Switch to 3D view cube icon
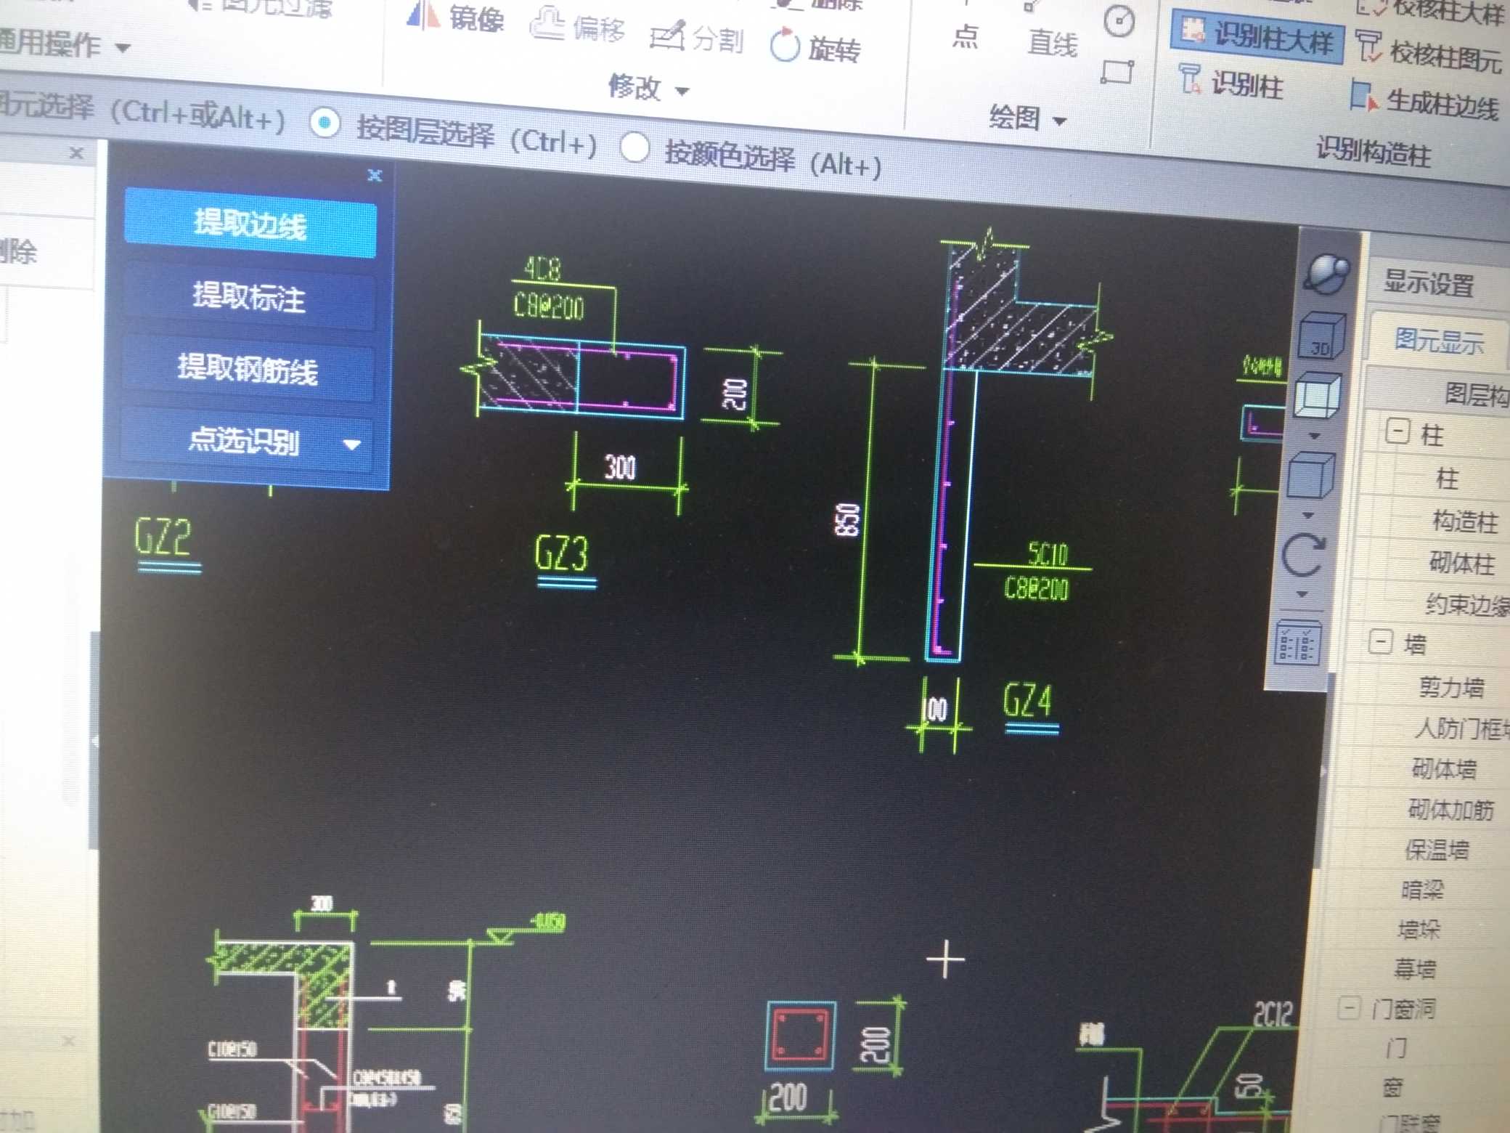Viewport: 1510px width, 1133px height. [1321, 337]
